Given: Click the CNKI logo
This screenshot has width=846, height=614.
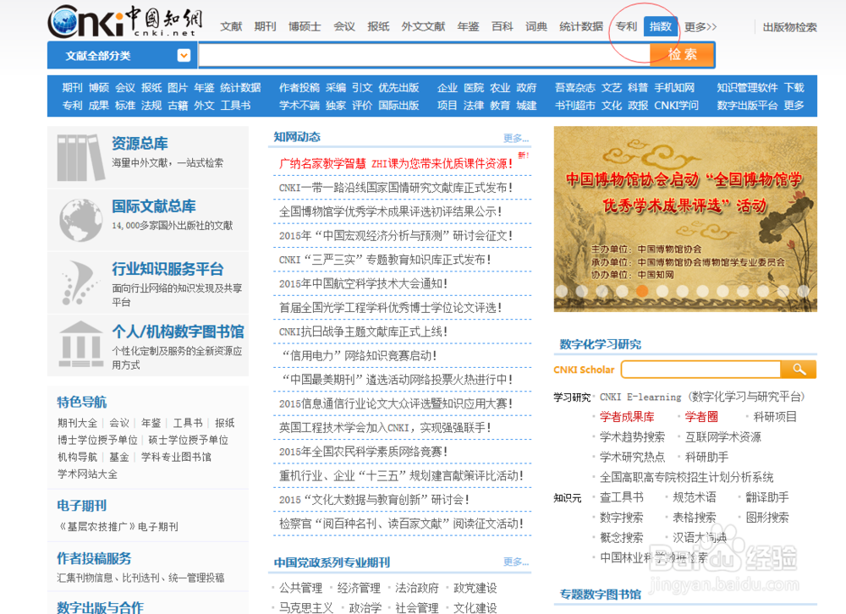Looking at the screenshot, I should pos(125,22).
